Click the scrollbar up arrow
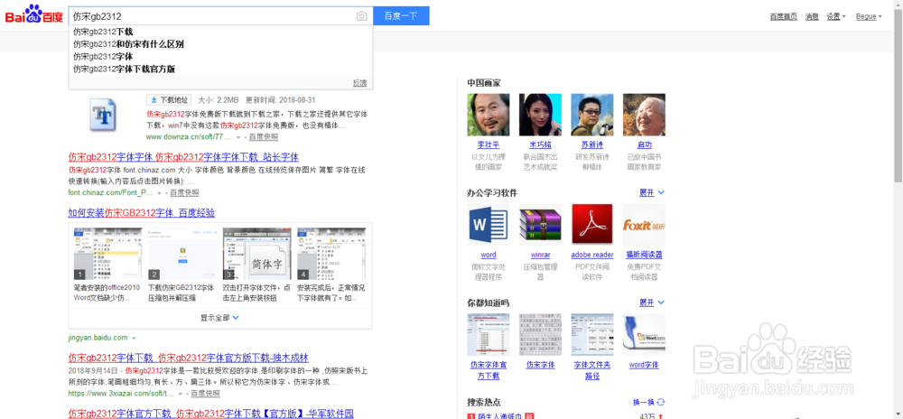903x419 pixels. click(898, 5)
